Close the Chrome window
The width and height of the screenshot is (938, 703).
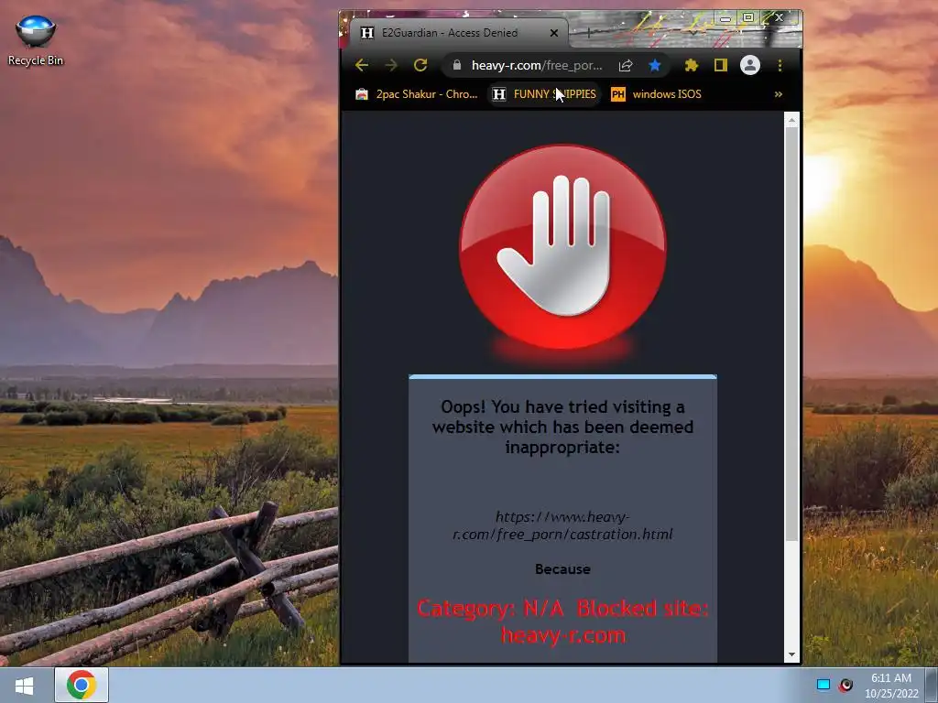[779, 18]
